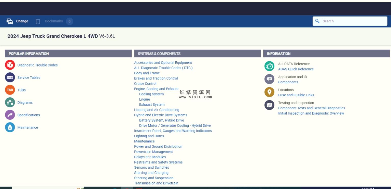The width and height of the screenshot is (391, 189).
Task: Open Battery System, Hybrid Drive
Action: (162, 120)
